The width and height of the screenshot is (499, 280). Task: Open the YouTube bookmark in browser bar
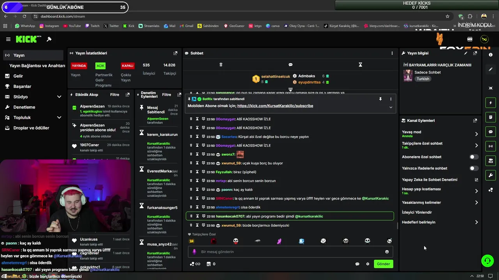click(72, 26)
